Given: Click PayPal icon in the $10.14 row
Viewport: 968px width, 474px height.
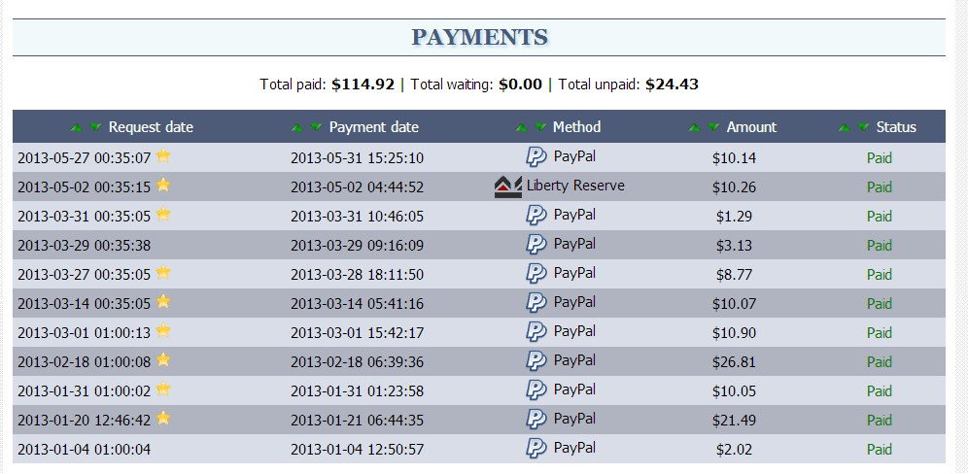Looking at the screenshot, I should 536,156.
